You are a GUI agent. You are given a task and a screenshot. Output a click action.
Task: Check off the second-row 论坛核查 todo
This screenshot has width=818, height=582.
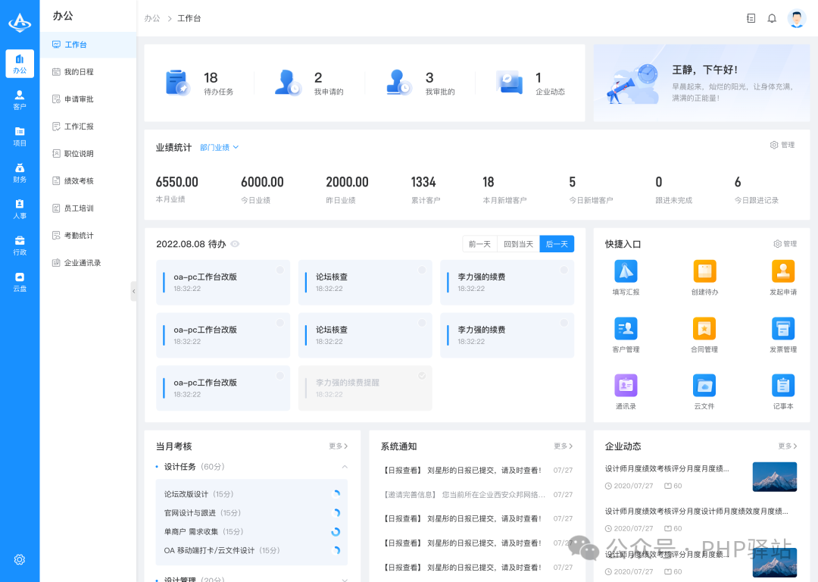pyautogui.click(x=422, y=323)
